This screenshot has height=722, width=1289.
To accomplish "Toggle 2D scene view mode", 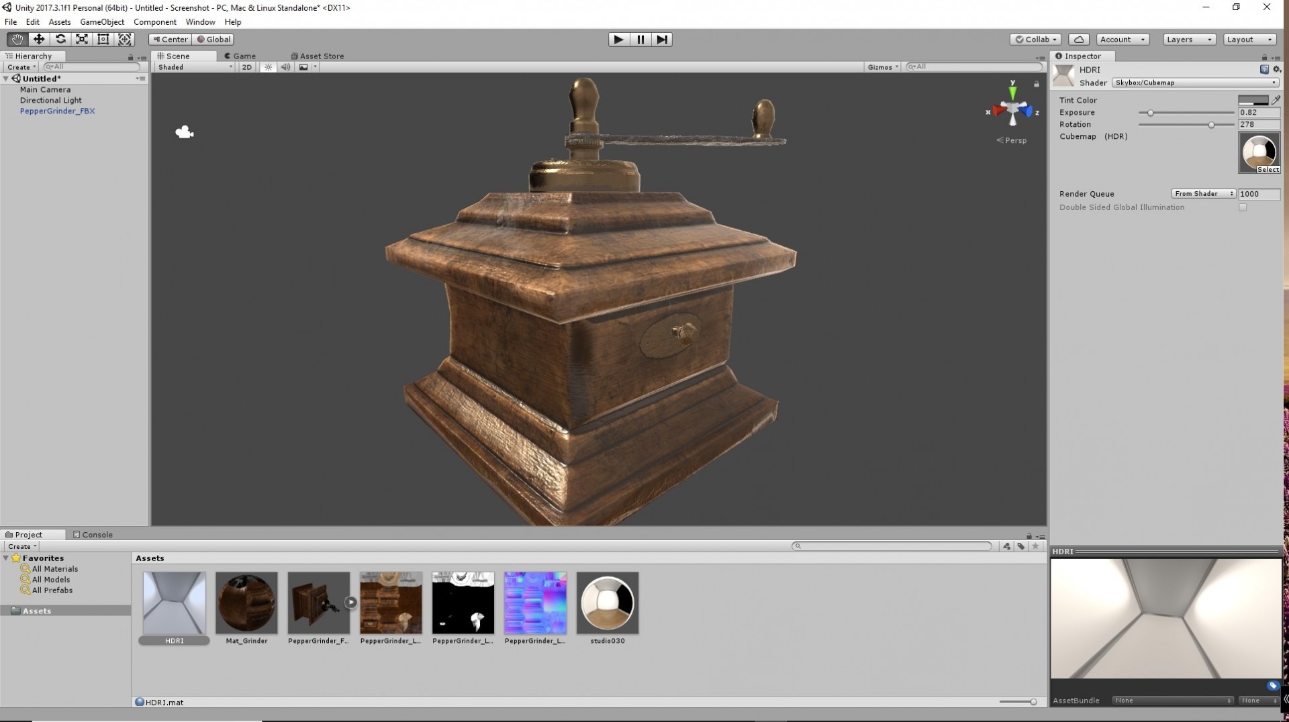I will (x=247, y=67).
